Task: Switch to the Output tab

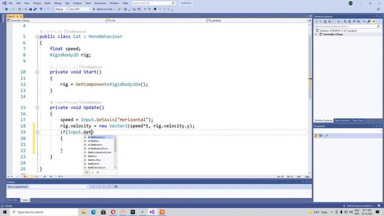Action: coord(25,200)
